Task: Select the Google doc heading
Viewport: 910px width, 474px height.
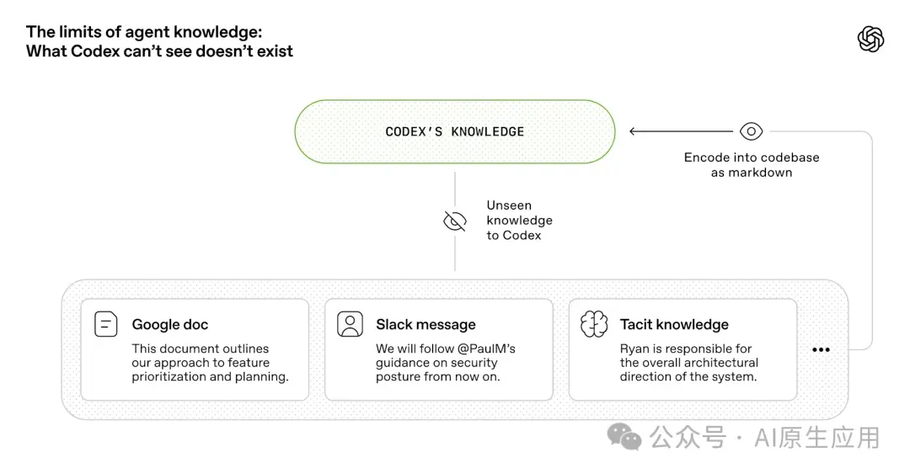Action: [x=170, y=324]
